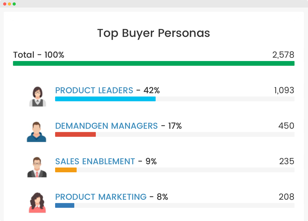308x221 pixels.
Task: Open the SALES ENABLEMENT persona link
Action: [95, 162]
